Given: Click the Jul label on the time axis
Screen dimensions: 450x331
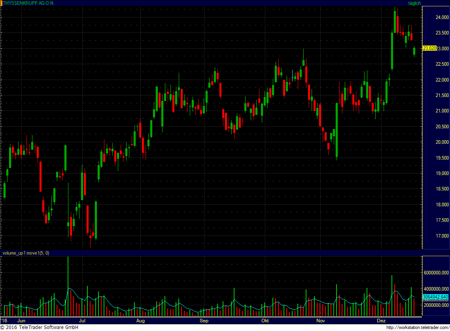Looking at the screenshot, I should click(x=82, y=321).
